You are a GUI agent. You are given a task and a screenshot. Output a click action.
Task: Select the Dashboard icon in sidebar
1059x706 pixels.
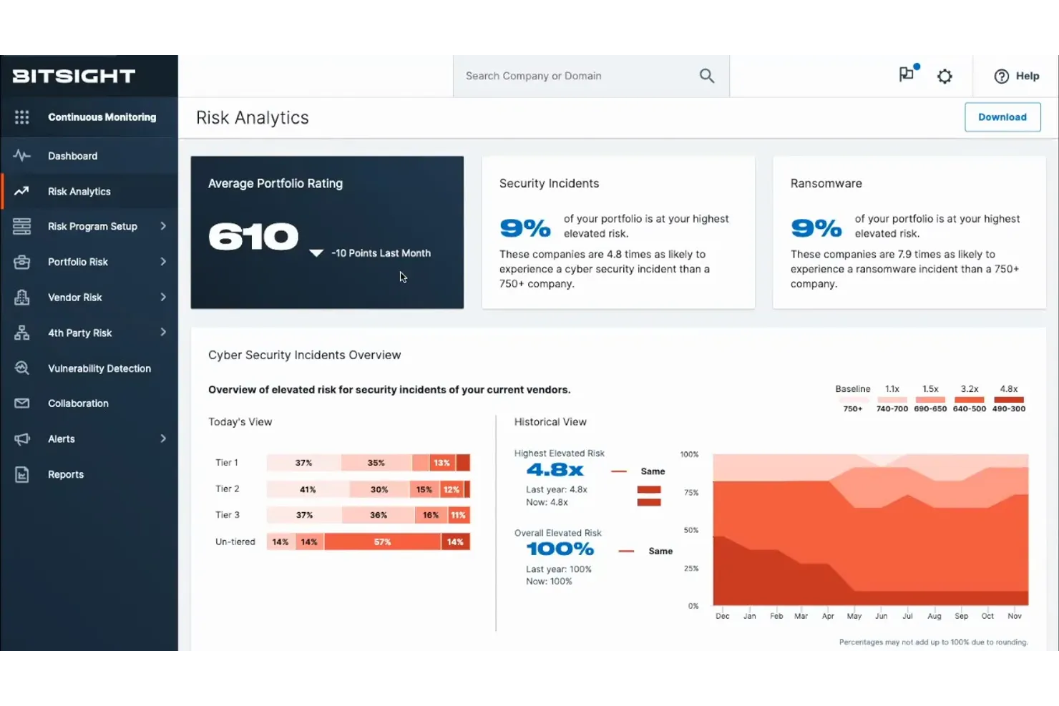(x=21, y=155)
